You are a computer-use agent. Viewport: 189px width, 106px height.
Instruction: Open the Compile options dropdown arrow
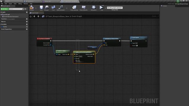(x=36, y=8)
